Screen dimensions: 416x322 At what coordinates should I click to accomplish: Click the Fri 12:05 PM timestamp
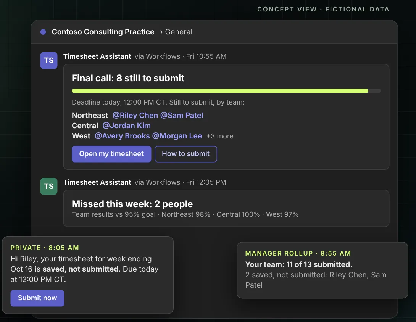click(x=206, y=182)
